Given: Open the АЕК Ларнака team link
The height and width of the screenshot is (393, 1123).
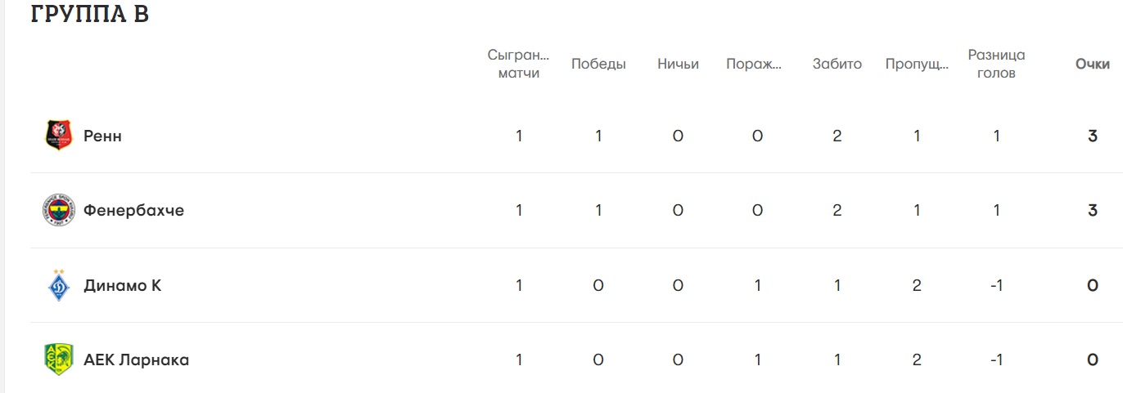Looking at the screenshot, I should point(136,360).
